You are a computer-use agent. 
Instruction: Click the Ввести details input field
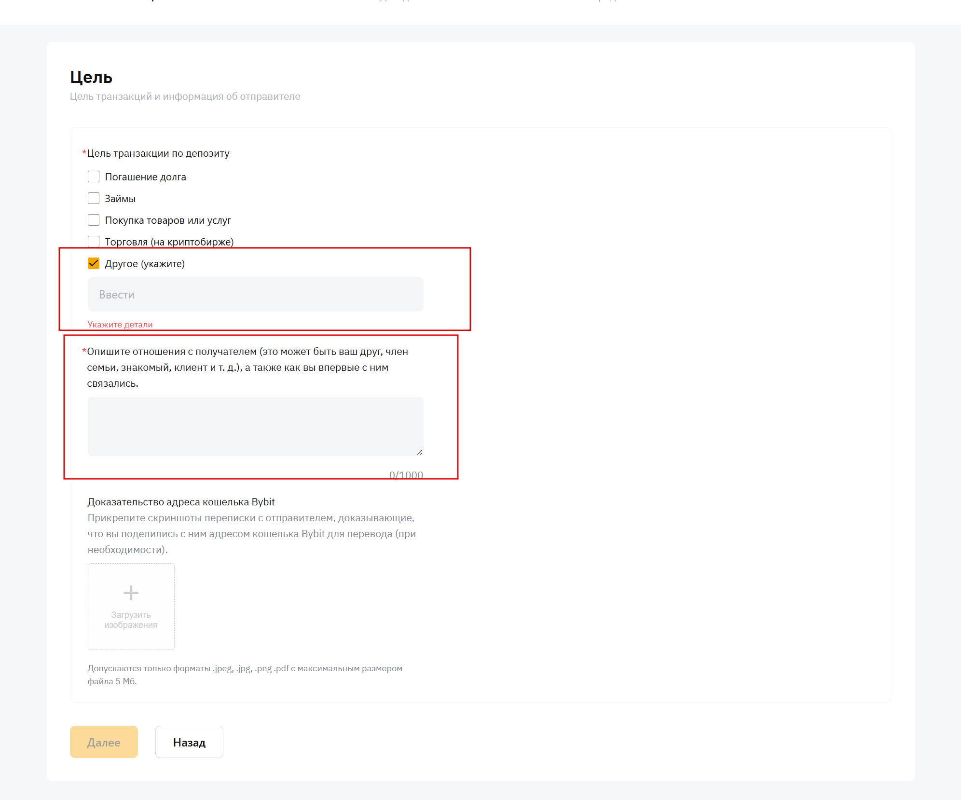(x=255, y=294)
